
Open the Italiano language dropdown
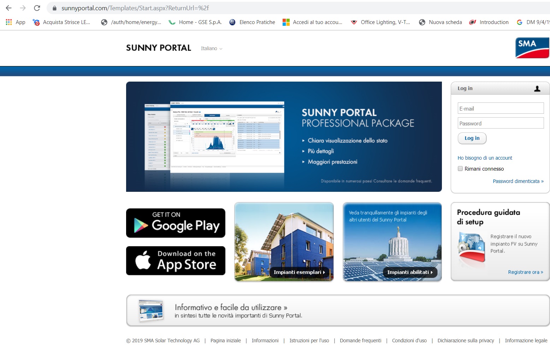(212, 48)
